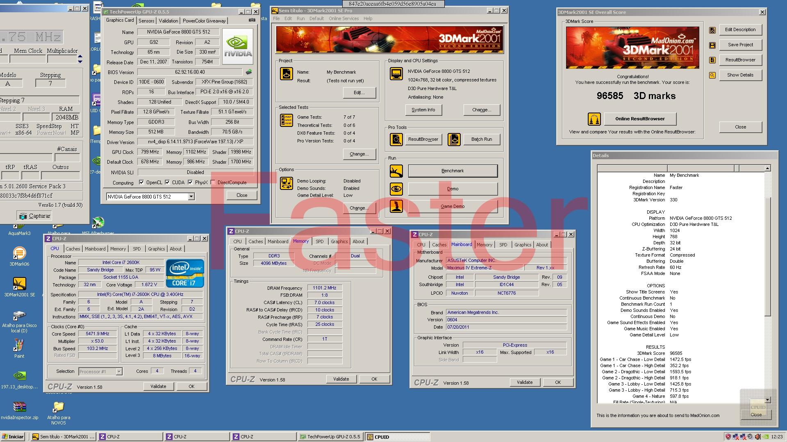
Task: Switch to the Sensors tab in GPU-Z
Action: (146, 21)
